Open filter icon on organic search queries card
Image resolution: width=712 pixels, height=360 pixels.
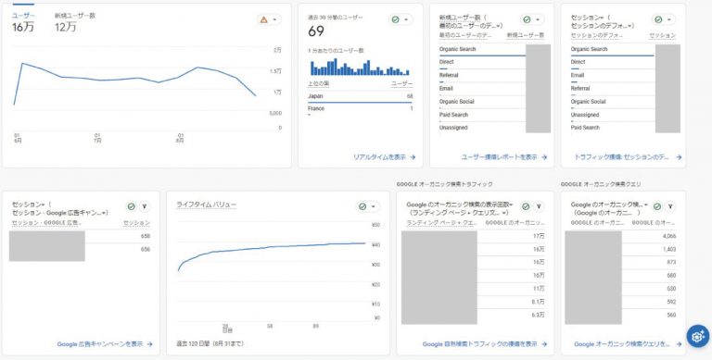pyautogui.click(x=670, y=206)
